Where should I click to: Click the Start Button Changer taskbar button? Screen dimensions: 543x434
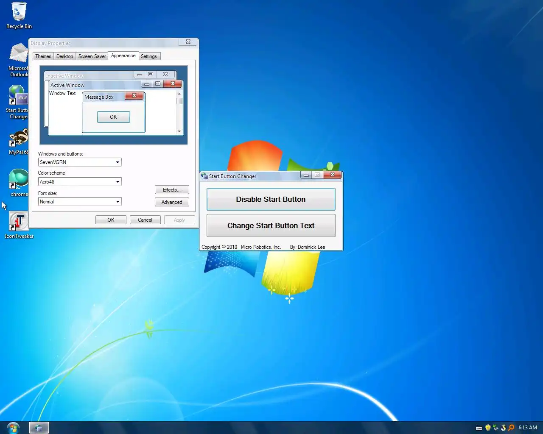click(x=39, y=428)
